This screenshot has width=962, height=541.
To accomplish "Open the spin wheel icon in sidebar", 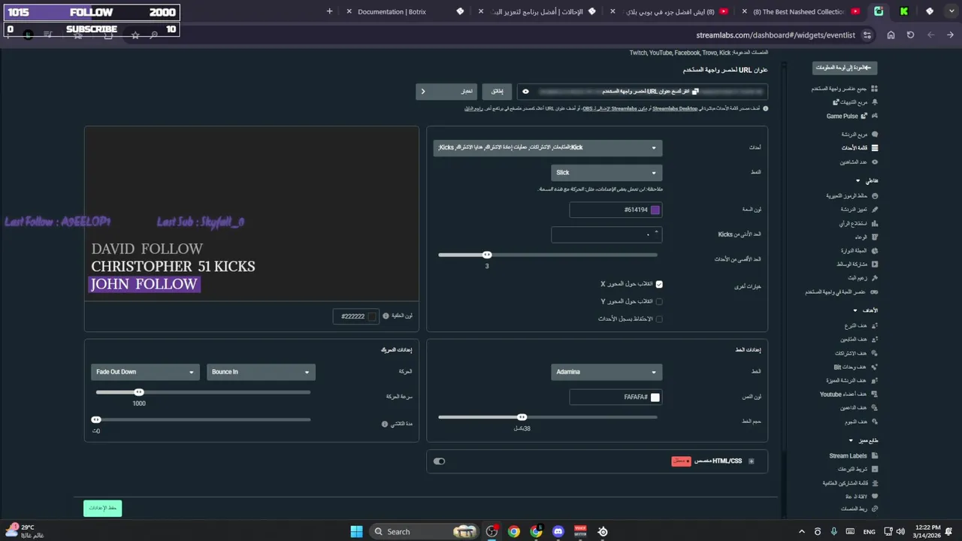I will pyautogui.click(x=874, y=251).
